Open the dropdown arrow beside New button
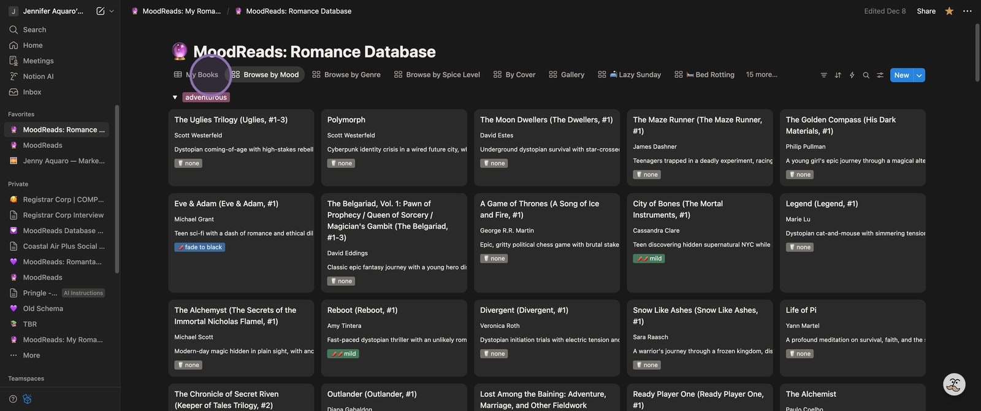Screen dimensions: 981x411 click(918, 75)
